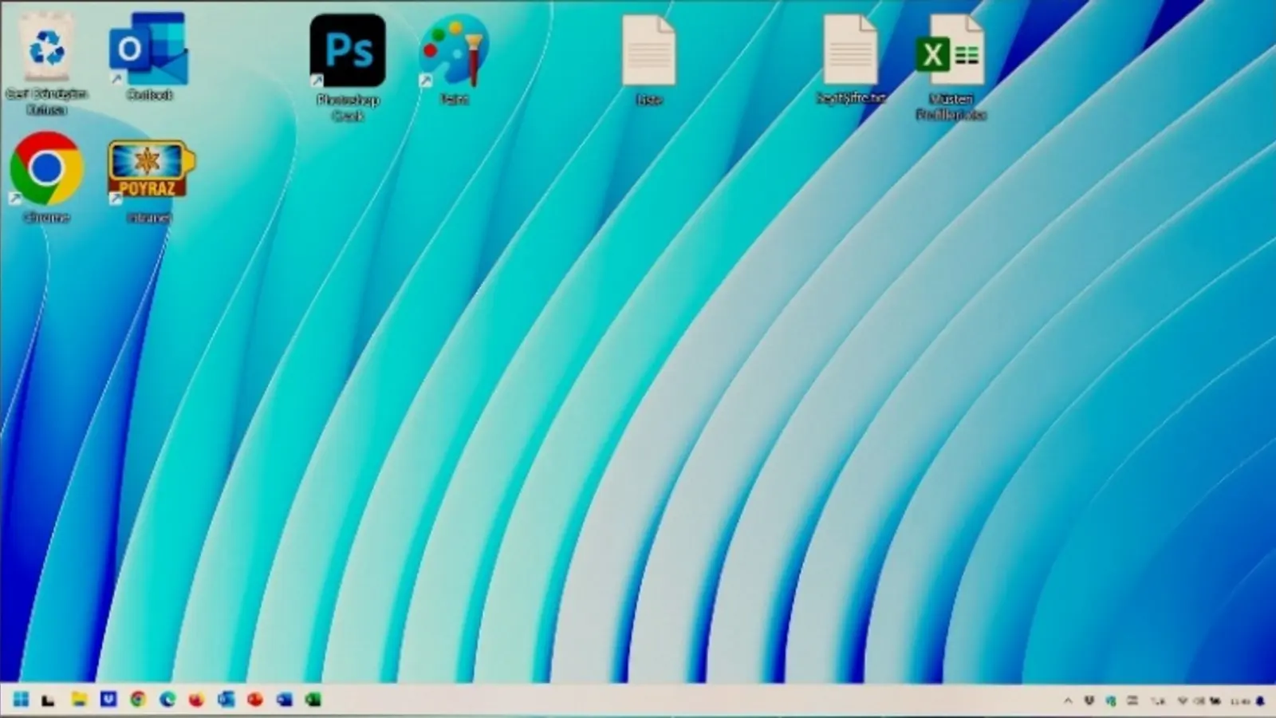Open the Recycle Bin desktop icon

click(47, 64)
